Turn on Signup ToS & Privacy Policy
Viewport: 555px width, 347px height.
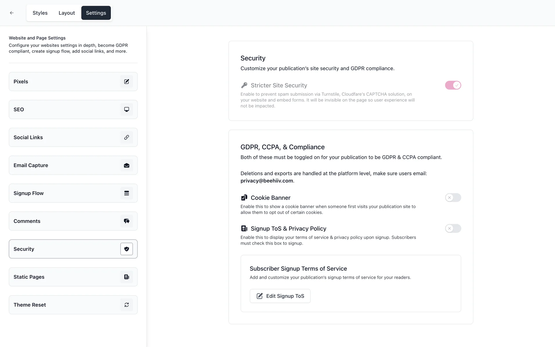(x=453, y=228)
